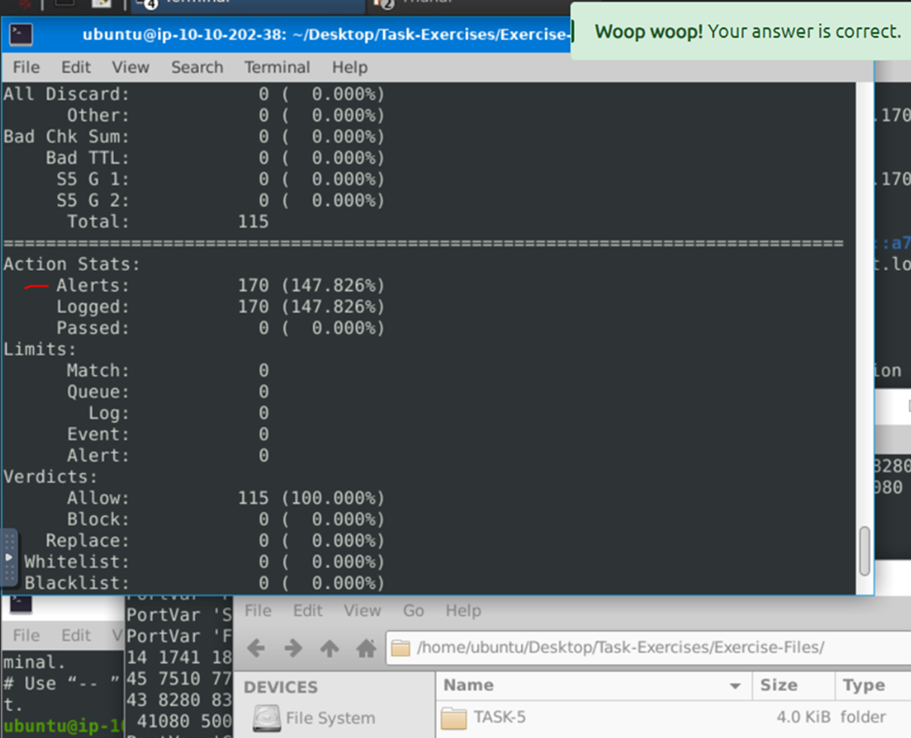911x738 pixels.
Task: Click the terminal window vertical scrollbar handle
Action: tap(864, 551)
